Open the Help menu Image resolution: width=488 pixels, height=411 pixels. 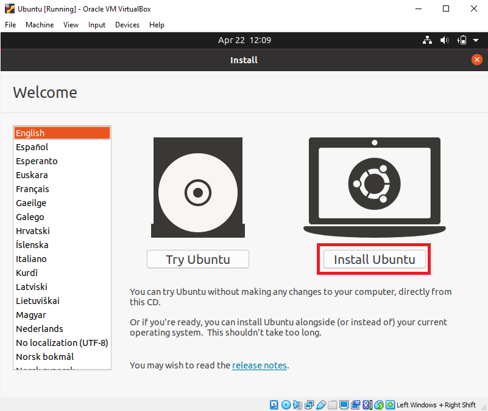tap(157, 25)
